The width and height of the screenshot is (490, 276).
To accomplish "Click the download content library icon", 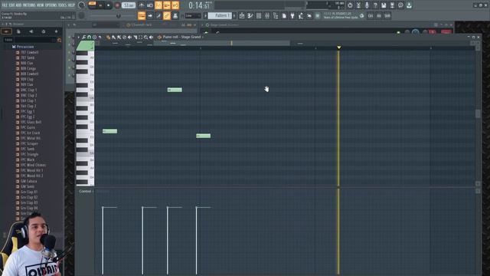I will click(409, 5).
